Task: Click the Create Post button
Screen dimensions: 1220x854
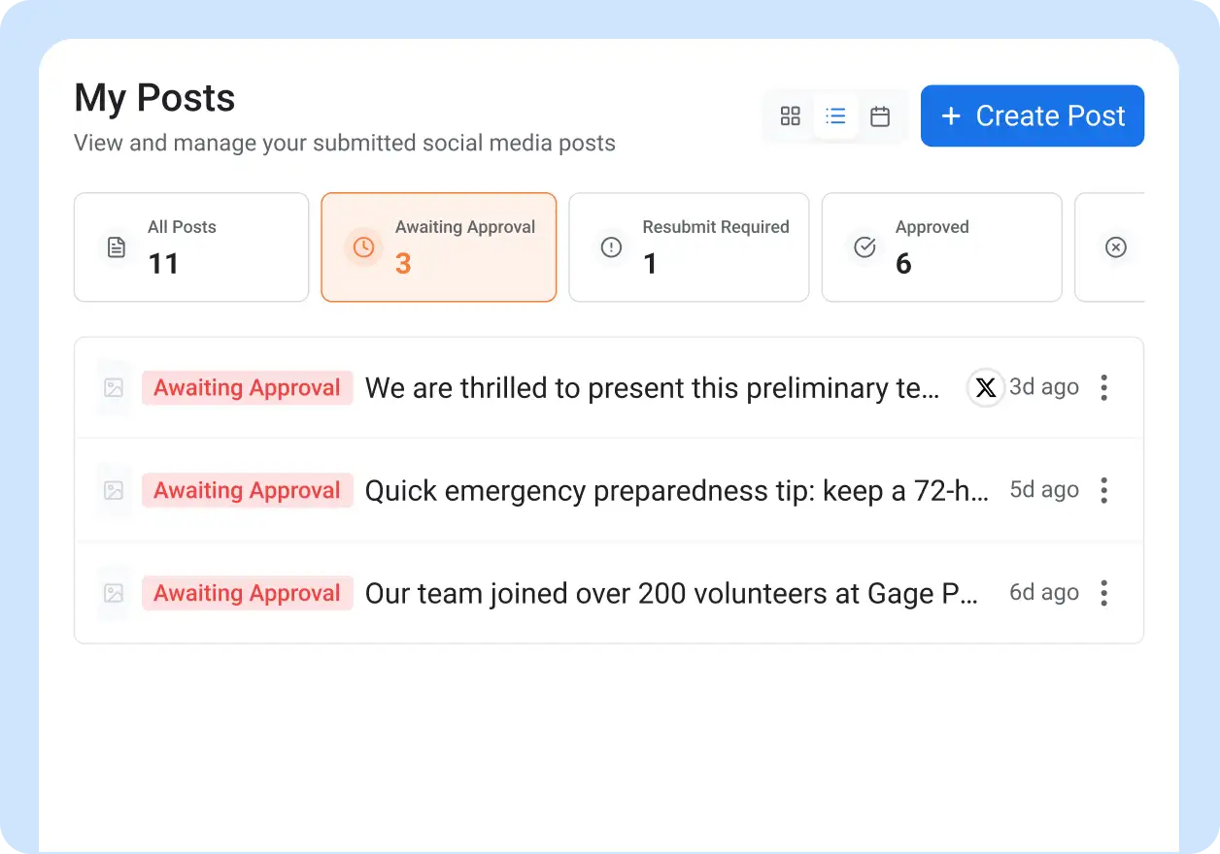Action: coord(1032,116)
